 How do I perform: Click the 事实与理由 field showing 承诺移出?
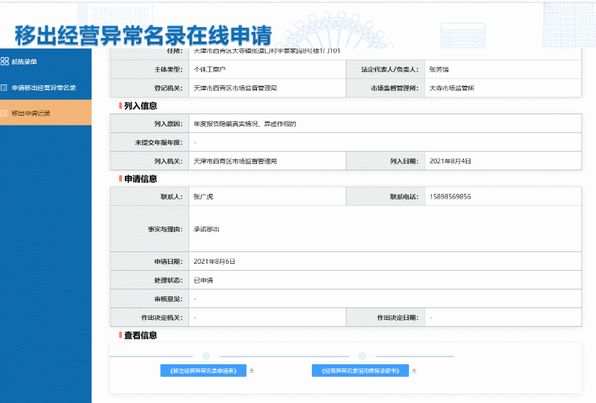click(207, 229)
